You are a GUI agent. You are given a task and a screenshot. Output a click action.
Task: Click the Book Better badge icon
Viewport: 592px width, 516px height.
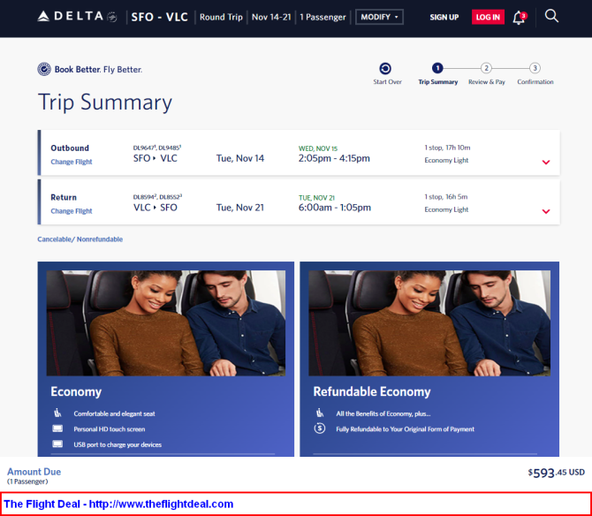point(44,70)
